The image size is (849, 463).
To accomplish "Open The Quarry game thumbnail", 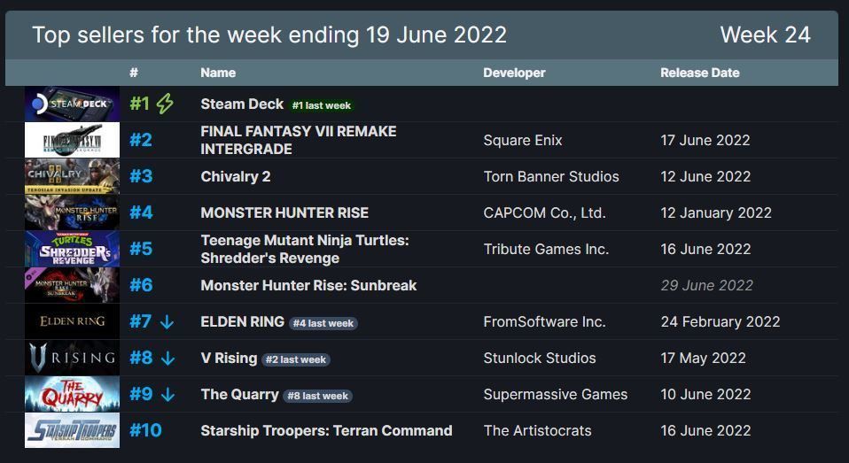I will [72, 394].
